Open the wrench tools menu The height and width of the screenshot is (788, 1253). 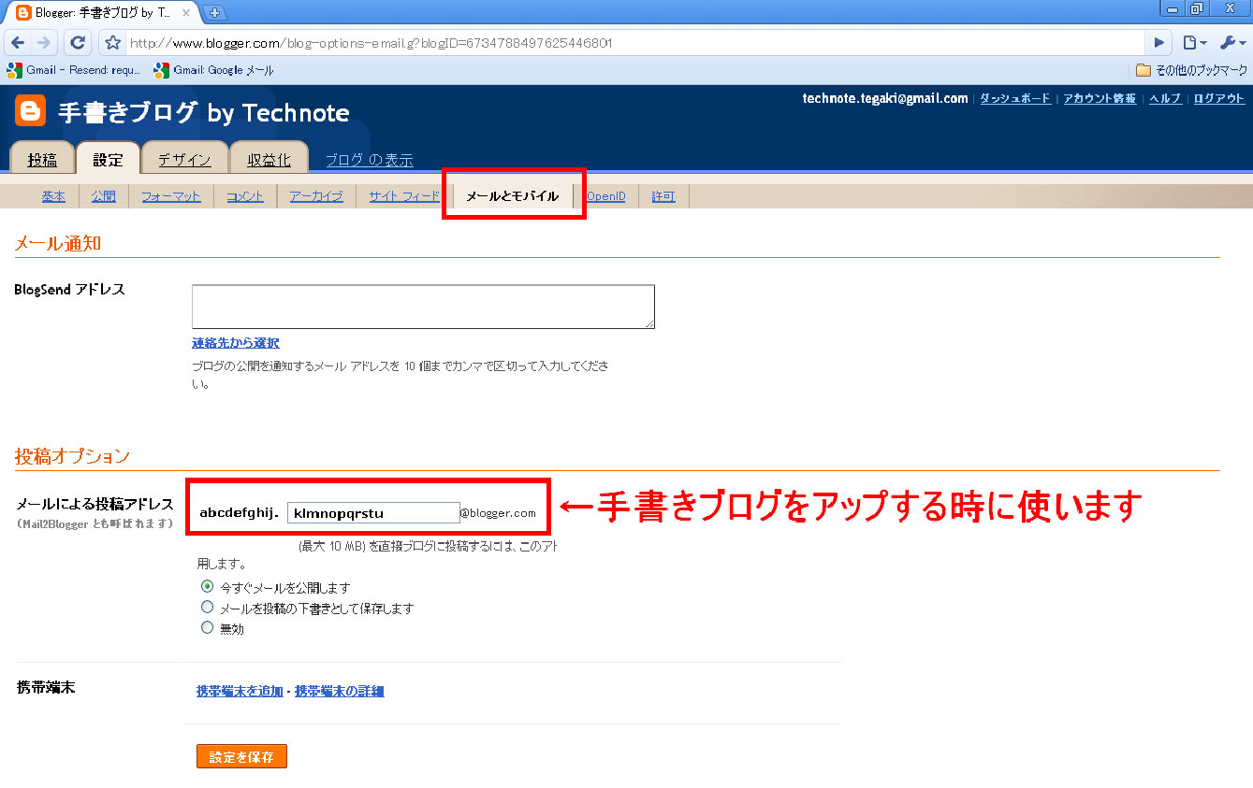coord(1231,42)
